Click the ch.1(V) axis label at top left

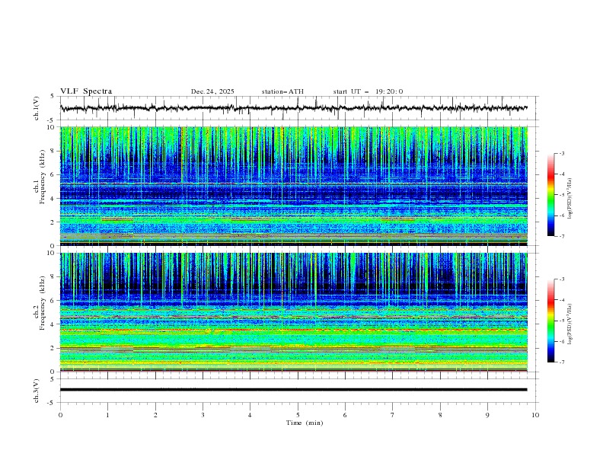click(x=37, y=108)
